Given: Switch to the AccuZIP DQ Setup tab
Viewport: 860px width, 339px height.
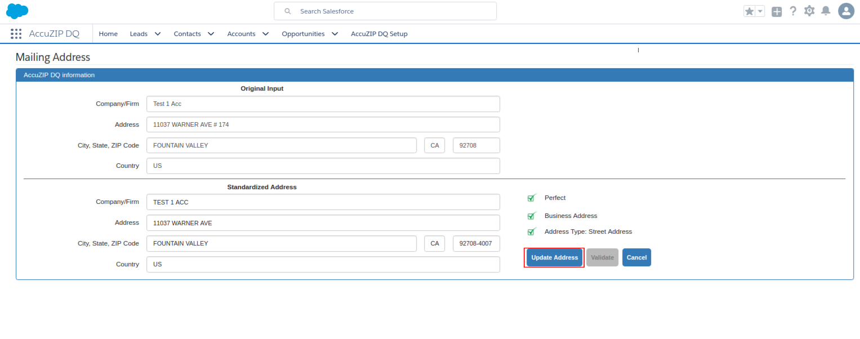Looking at the screenshot, I should click(x=379, y=33).
